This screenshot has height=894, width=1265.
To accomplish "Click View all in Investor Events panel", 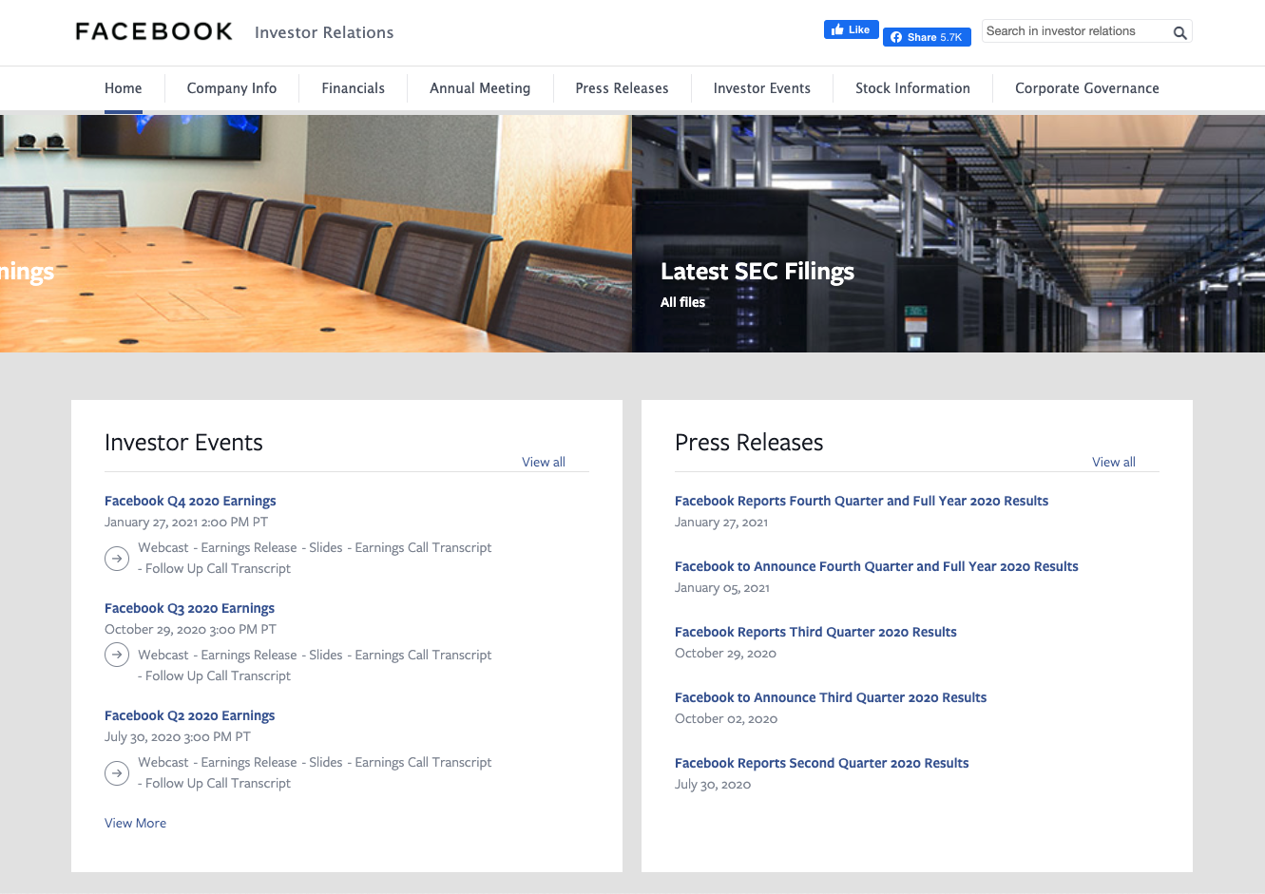I will point(544,462).
